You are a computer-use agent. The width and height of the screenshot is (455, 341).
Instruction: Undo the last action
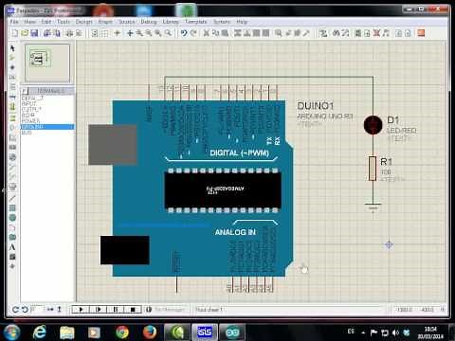tap(184, 33)
